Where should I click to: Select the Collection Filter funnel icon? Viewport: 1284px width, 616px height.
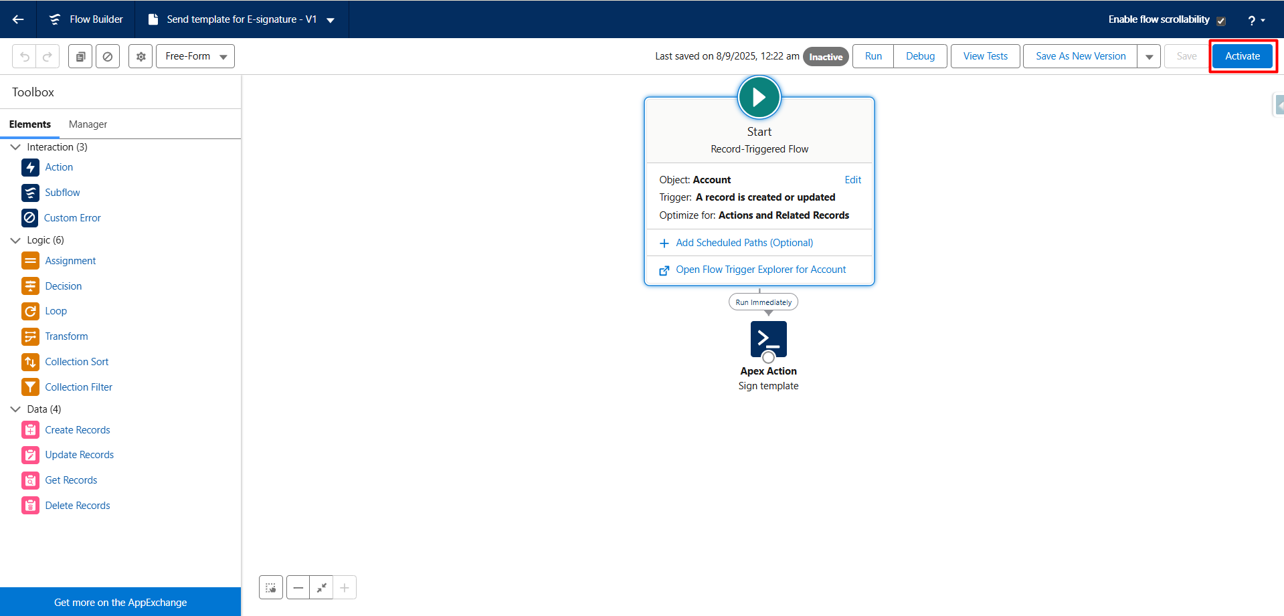(x=30, y=387)
